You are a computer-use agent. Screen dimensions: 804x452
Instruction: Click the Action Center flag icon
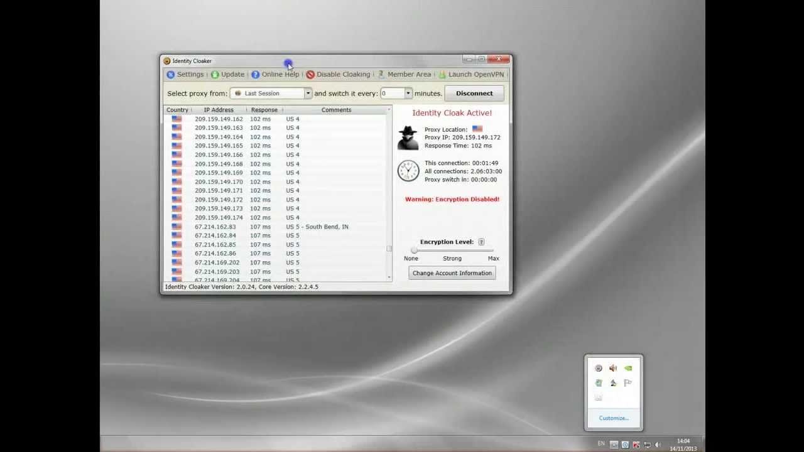[x=628, y=383]
